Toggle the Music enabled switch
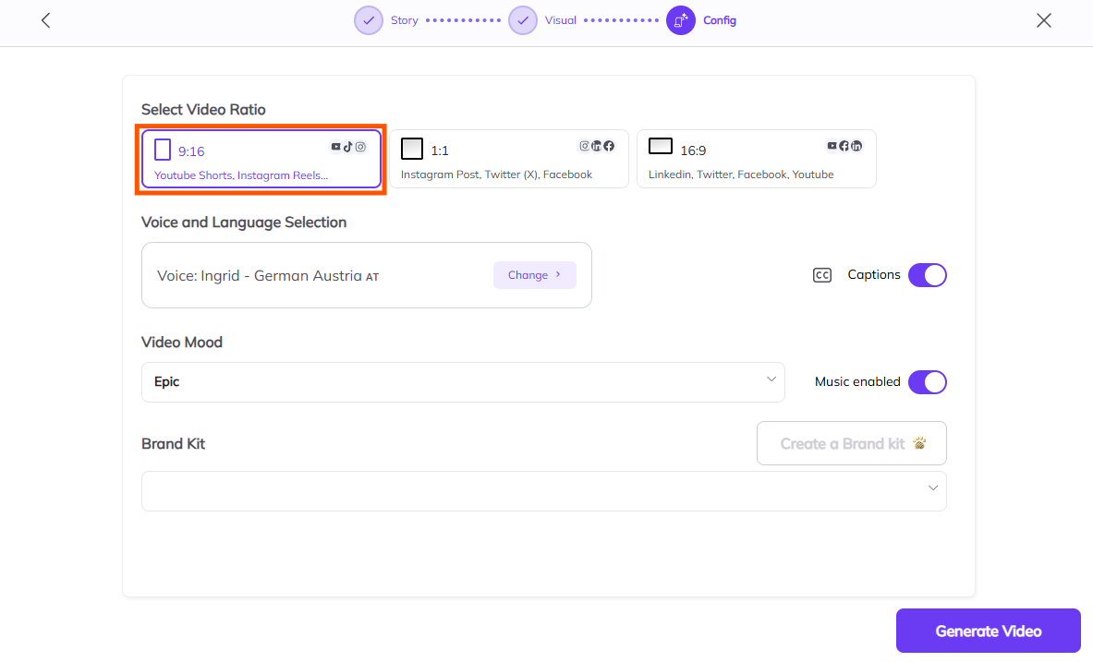Image resolution: width=1093 pixels, height=662 pixels. point(927,382)
